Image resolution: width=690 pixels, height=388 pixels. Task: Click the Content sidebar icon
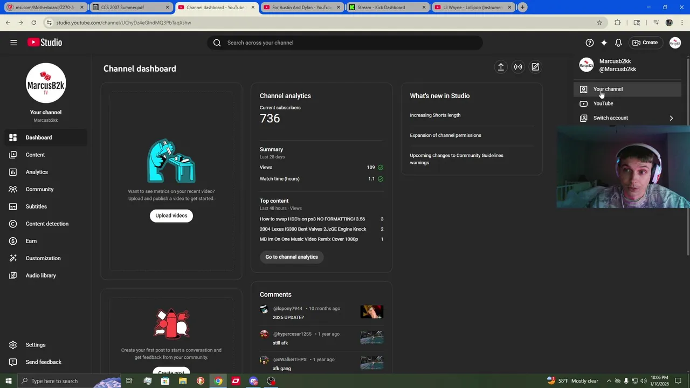13,155
